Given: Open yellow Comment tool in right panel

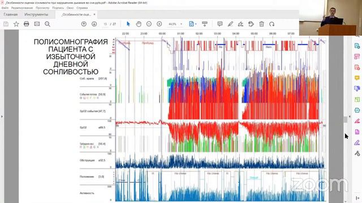Looking at the screenshot, I should [x=357, y=78].
